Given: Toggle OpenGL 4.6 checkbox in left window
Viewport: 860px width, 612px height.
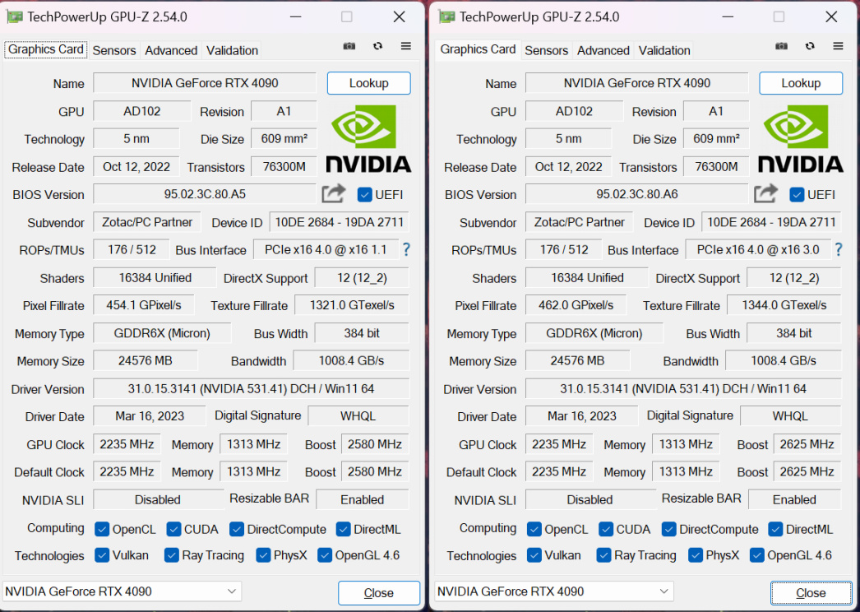Looking at the screenshot, I should click(x=325, y=555).
